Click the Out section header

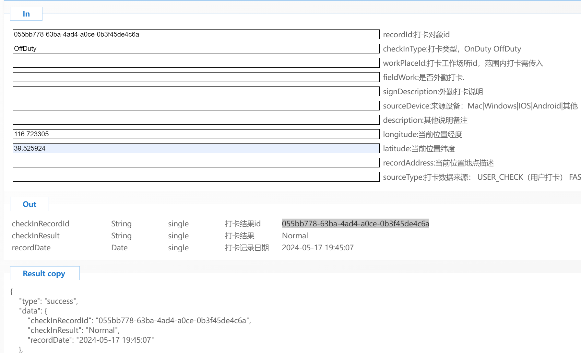(x=30, y=204)
